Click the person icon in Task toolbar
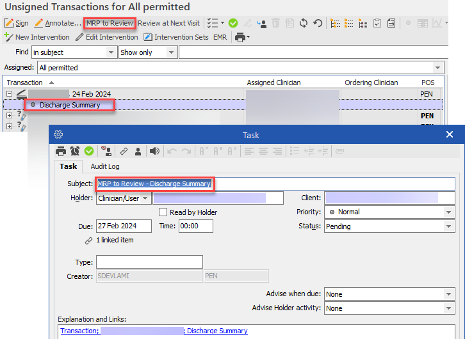 (138, 151)
